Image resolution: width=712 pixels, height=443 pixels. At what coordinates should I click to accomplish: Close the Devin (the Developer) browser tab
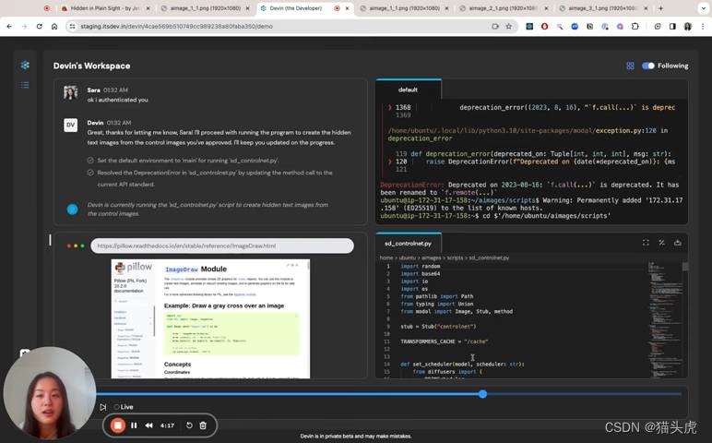(x=348, y=8)
